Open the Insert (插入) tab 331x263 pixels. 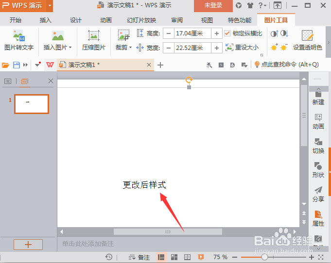click(45, 20)
